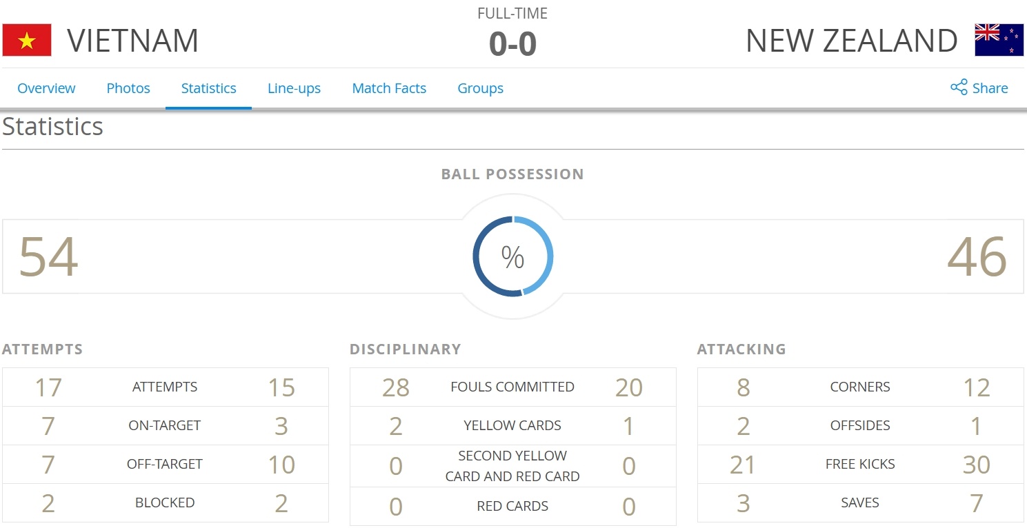View the Match Facts tab
This screenshot has height=528, width=1027.
tap(389, 88)
